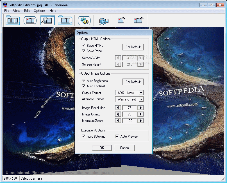Screen dimensions: 227x183
Task: Decrease Image Quality with left arrow
Action: (118, 114)
